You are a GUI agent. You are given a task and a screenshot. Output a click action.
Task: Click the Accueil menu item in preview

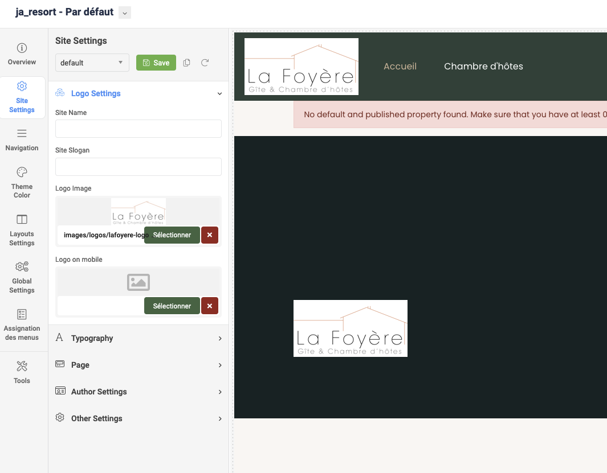[400, 66]
